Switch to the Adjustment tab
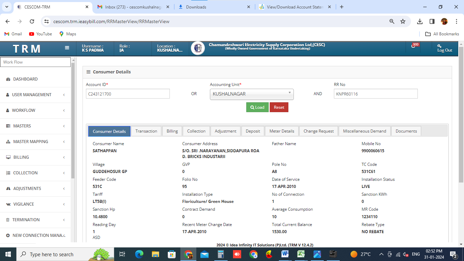Viewport: 464px width, 261px height. coord(226,131)
